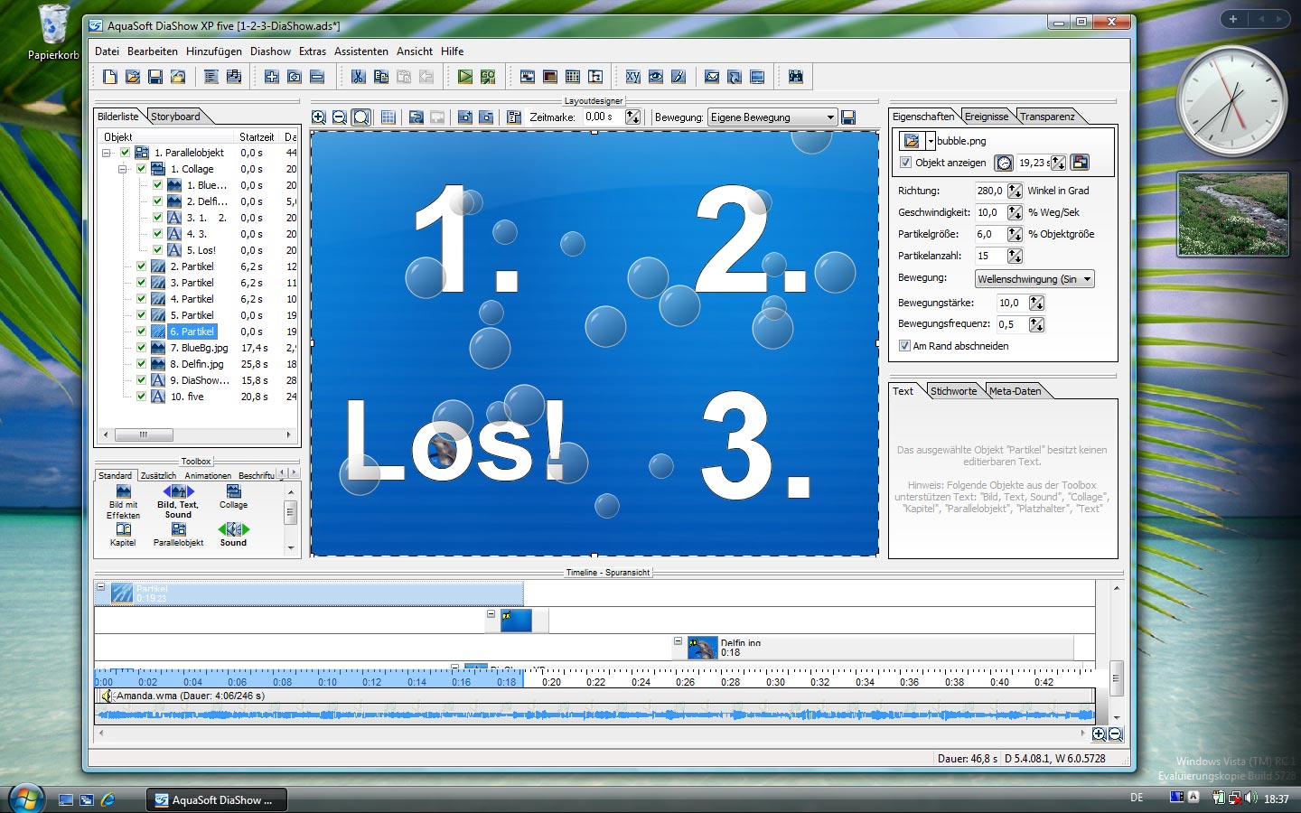The image size is (1301, 813).
Task: Click the scissors Cut icon in toolbar
Action: pos(358,77)
